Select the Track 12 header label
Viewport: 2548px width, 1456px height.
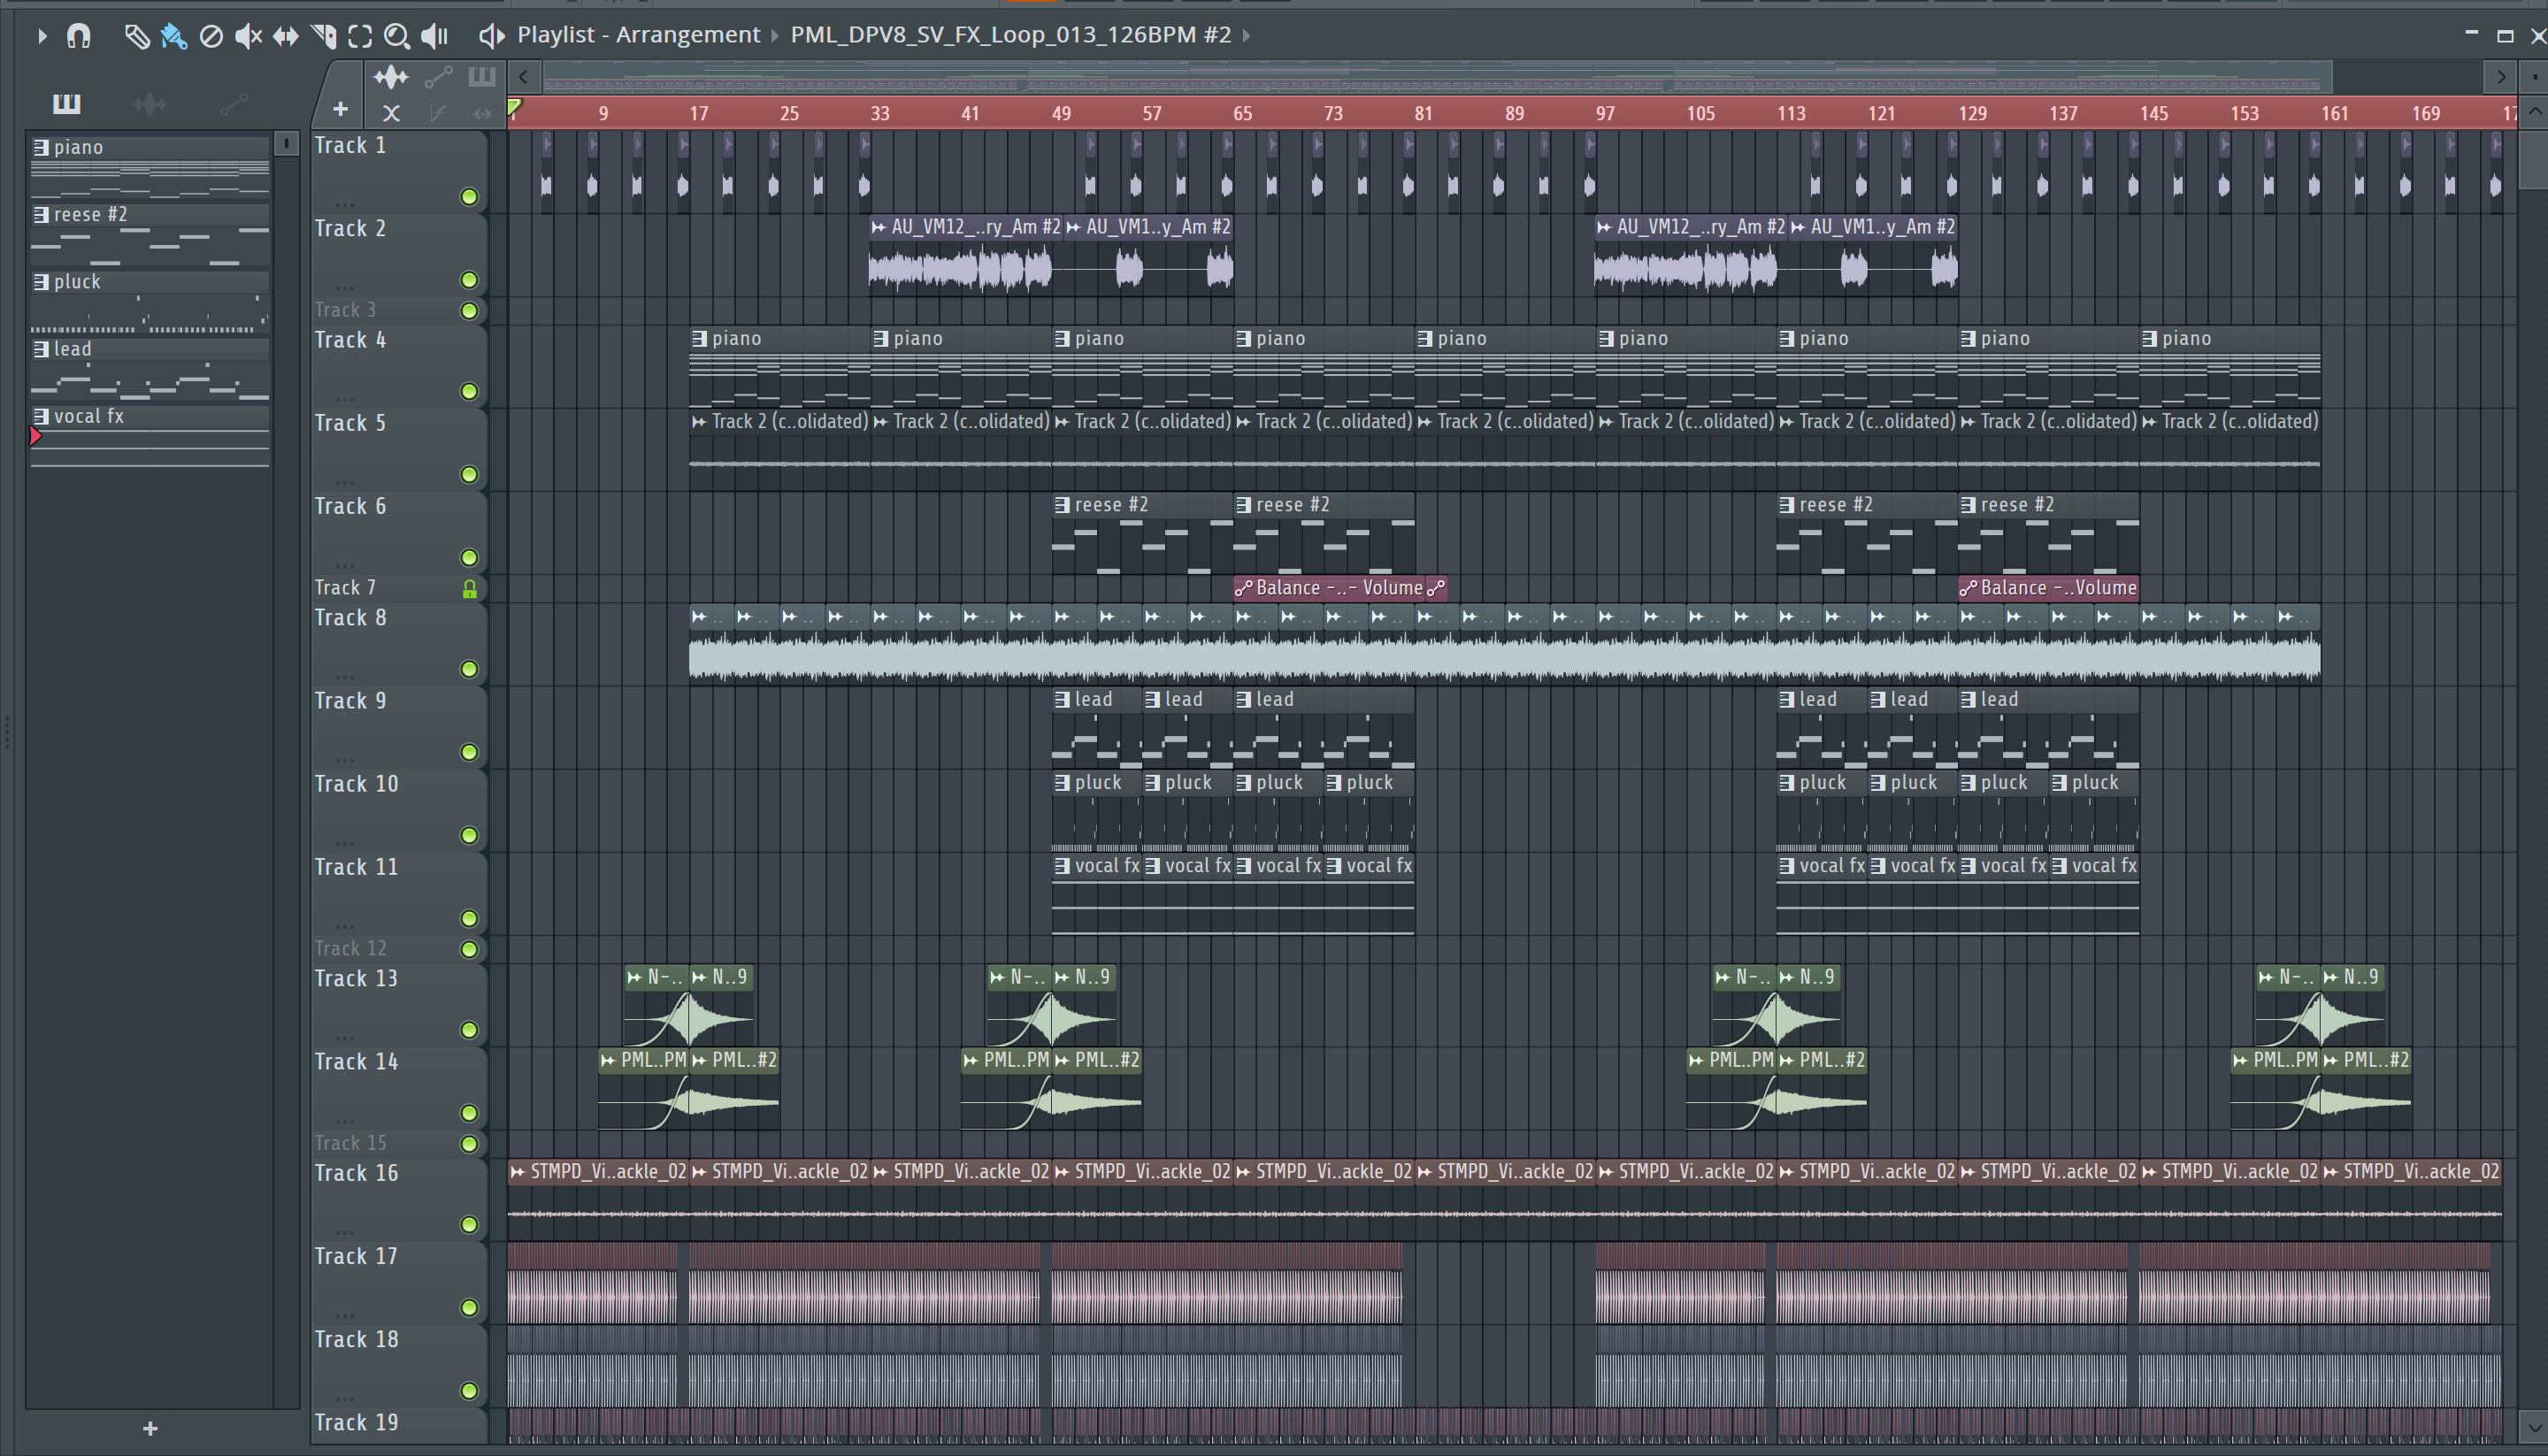pyautogui.click(x=350, y=948)
